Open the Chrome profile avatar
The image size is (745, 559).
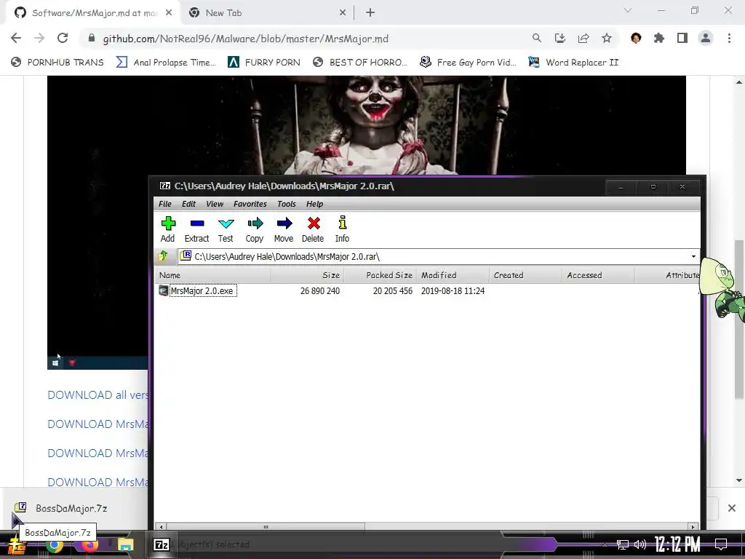coord(706,39)
